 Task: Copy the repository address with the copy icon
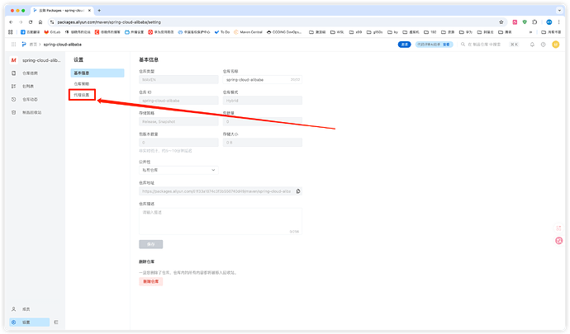point(298,191)
